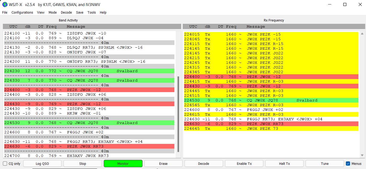This screenshot has width=366, height=169.
Task: Toggle the Menus checkbox
Action: point(348,164)
